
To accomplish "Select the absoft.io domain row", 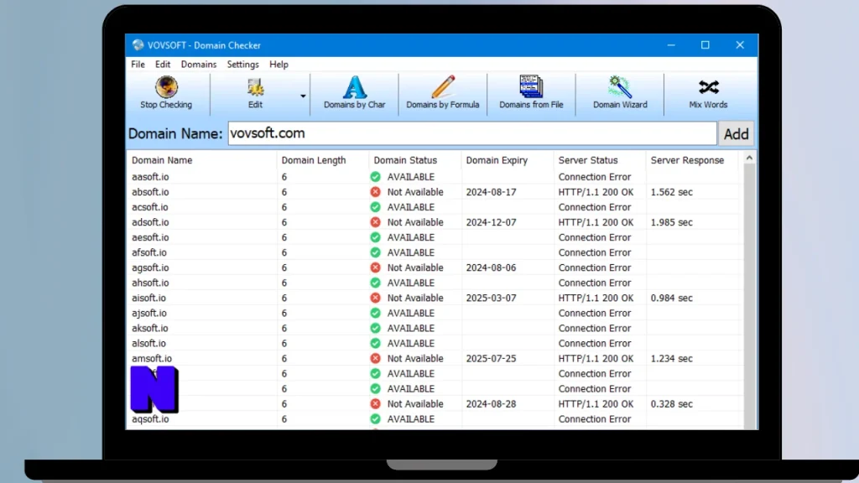I will (435, 192).
